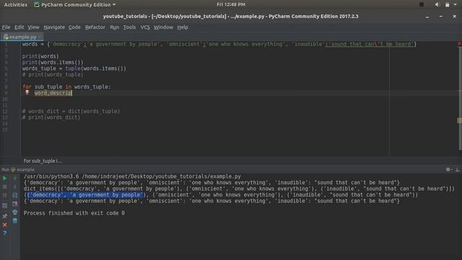The height and width of the screenshot is (260, 462).
Task: Click the /usr/bin/python3.6 command line in console
Action: tap(132, 176)
